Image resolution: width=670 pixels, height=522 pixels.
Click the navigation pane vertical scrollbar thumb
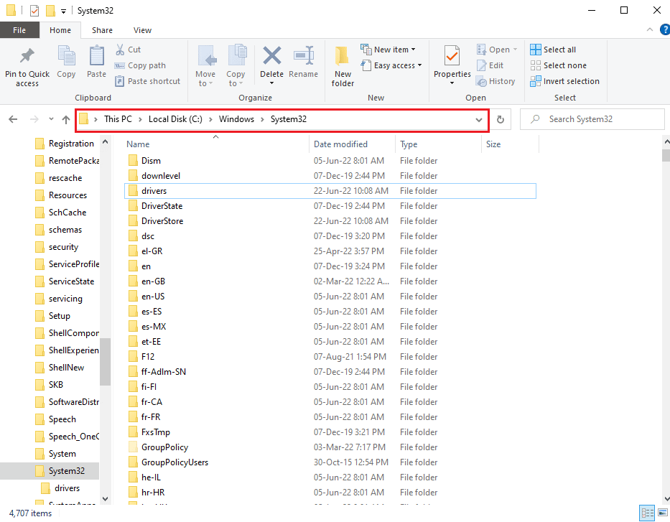tap(105, 361)
